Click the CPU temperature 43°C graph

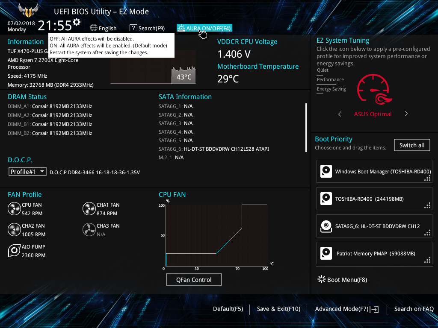153,67
